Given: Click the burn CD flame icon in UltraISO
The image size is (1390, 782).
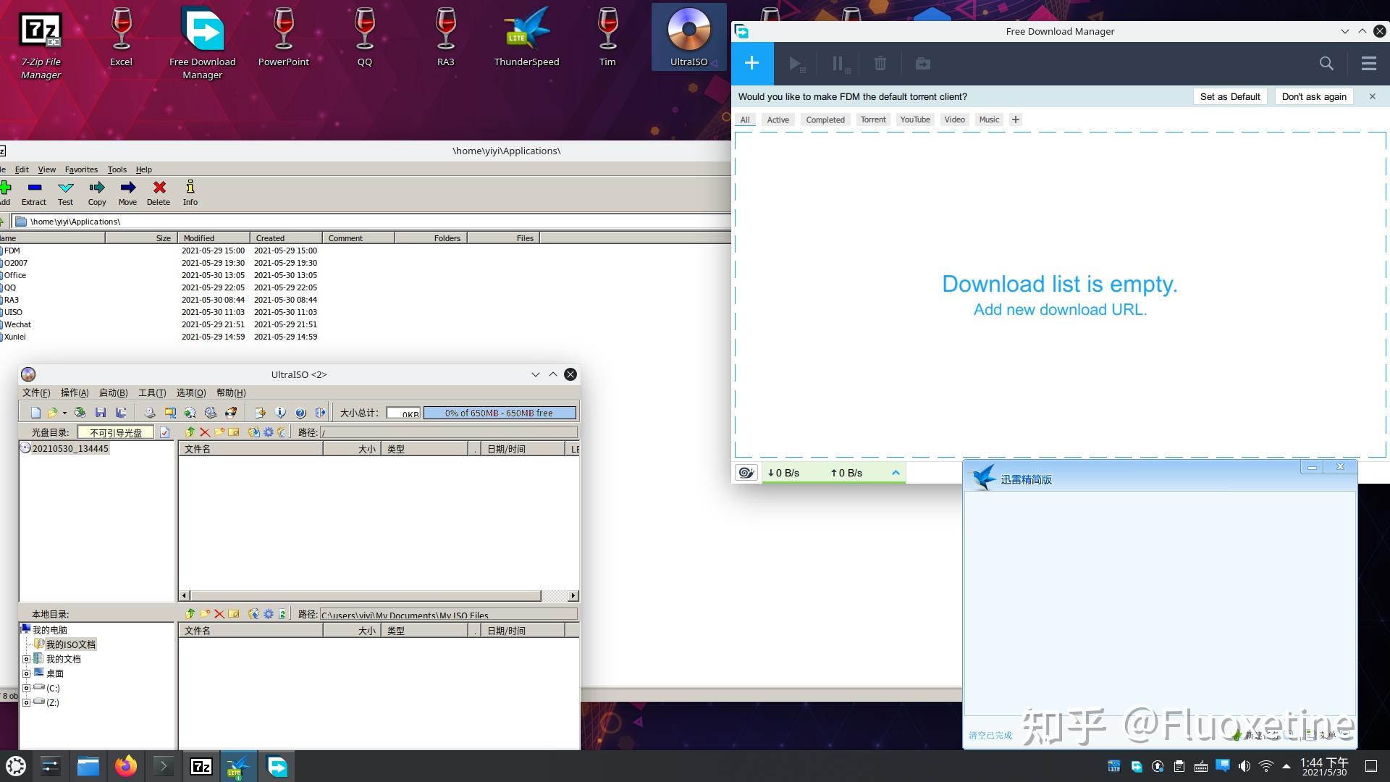Looking at the screenshot, I should point(231,413).
